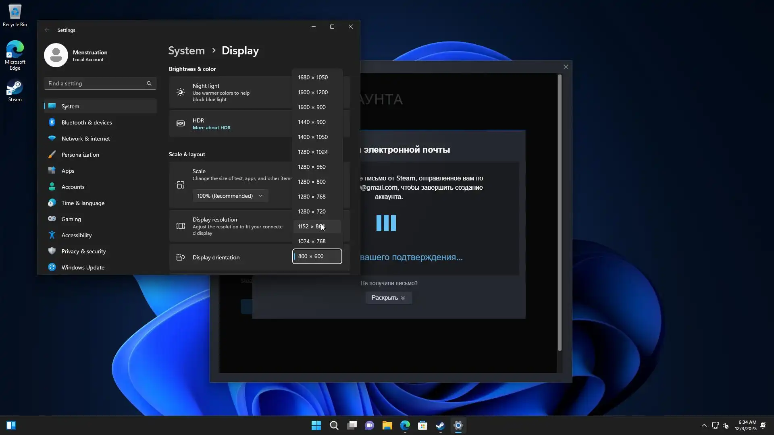774x435 pixels.
Task: Select 1024 × 768 resolution option
Action: 312,241
